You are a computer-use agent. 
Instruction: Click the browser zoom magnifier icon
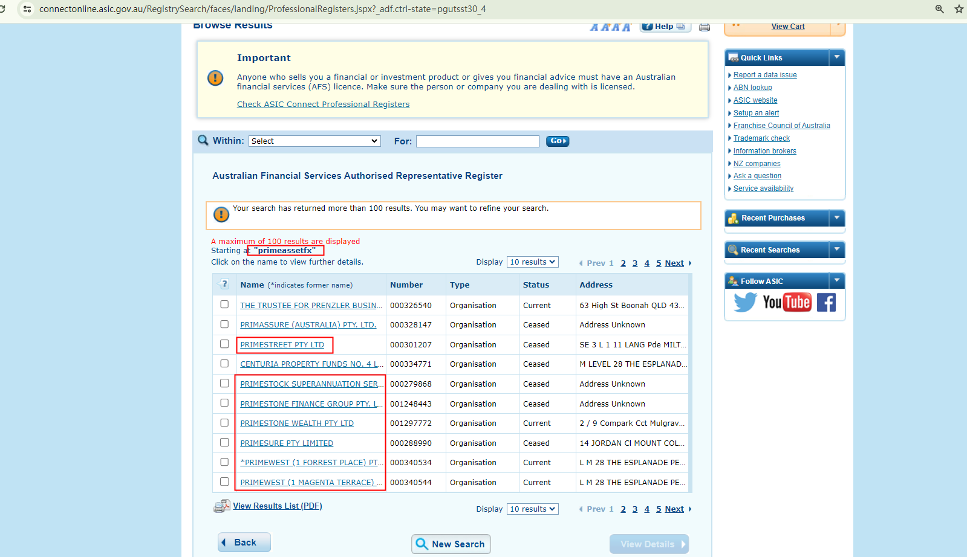[x=940, y=9]
